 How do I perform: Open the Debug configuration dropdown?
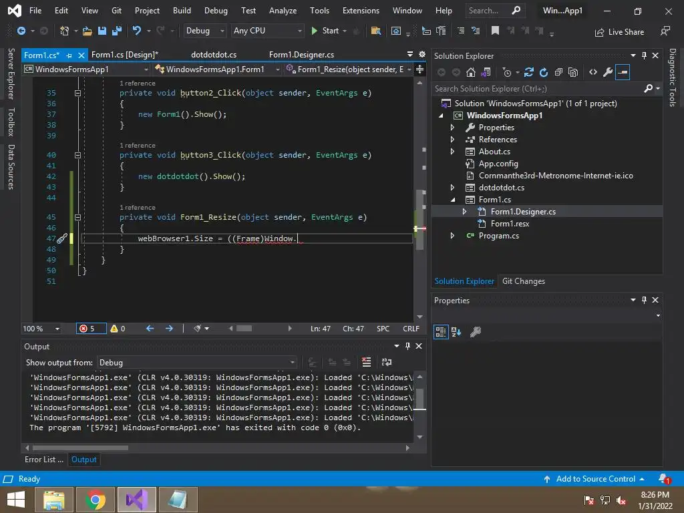pos(205,31)
